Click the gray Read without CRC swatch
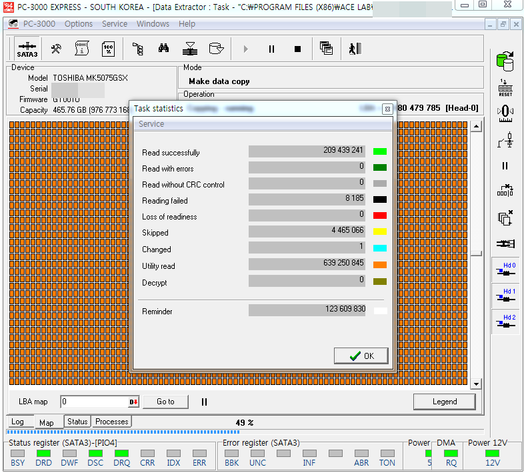Viewport: 524px width, 473px height. [380, 183]
